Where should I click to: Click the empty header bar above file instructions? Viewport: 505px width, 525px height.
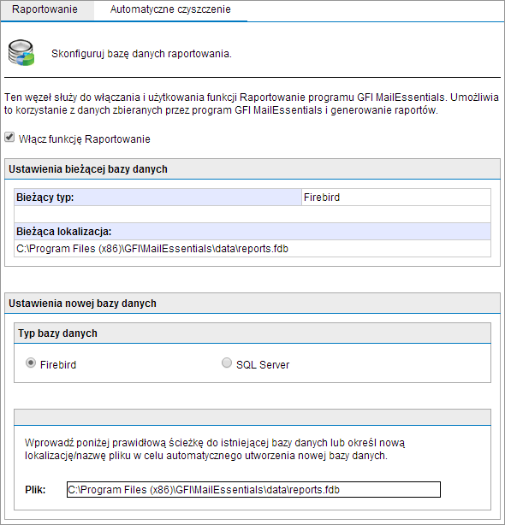pyautogui.click(x=253, y=417)
